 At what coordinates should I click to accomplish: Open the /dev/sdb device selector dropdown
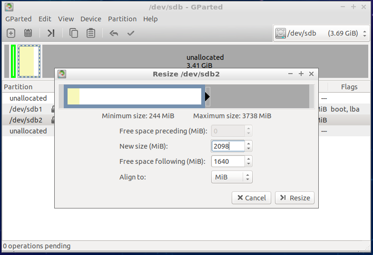click(x=322, y=33)
